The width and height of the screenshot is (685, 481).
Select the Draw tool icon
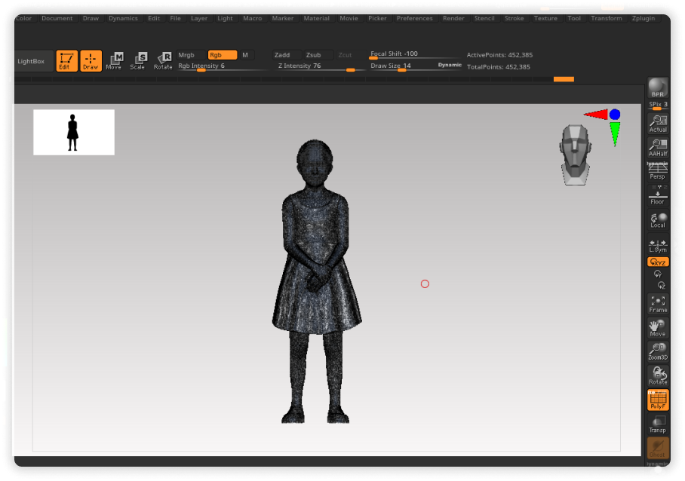pos(91,61)
